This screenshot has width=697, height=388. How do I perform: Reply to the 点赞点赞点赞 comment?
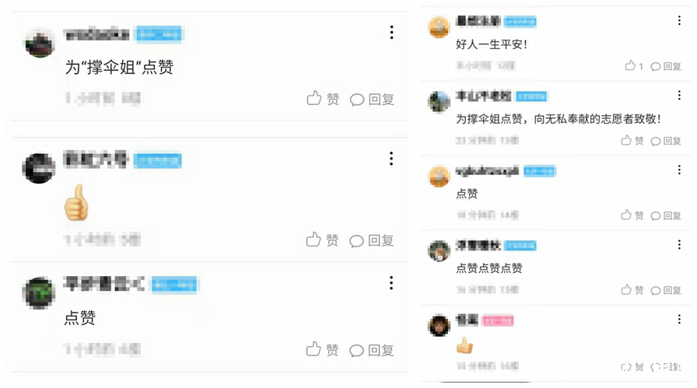pos(666,290)
